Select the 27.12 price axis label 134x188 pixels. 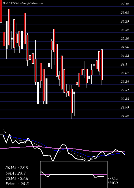pos(125,4)
